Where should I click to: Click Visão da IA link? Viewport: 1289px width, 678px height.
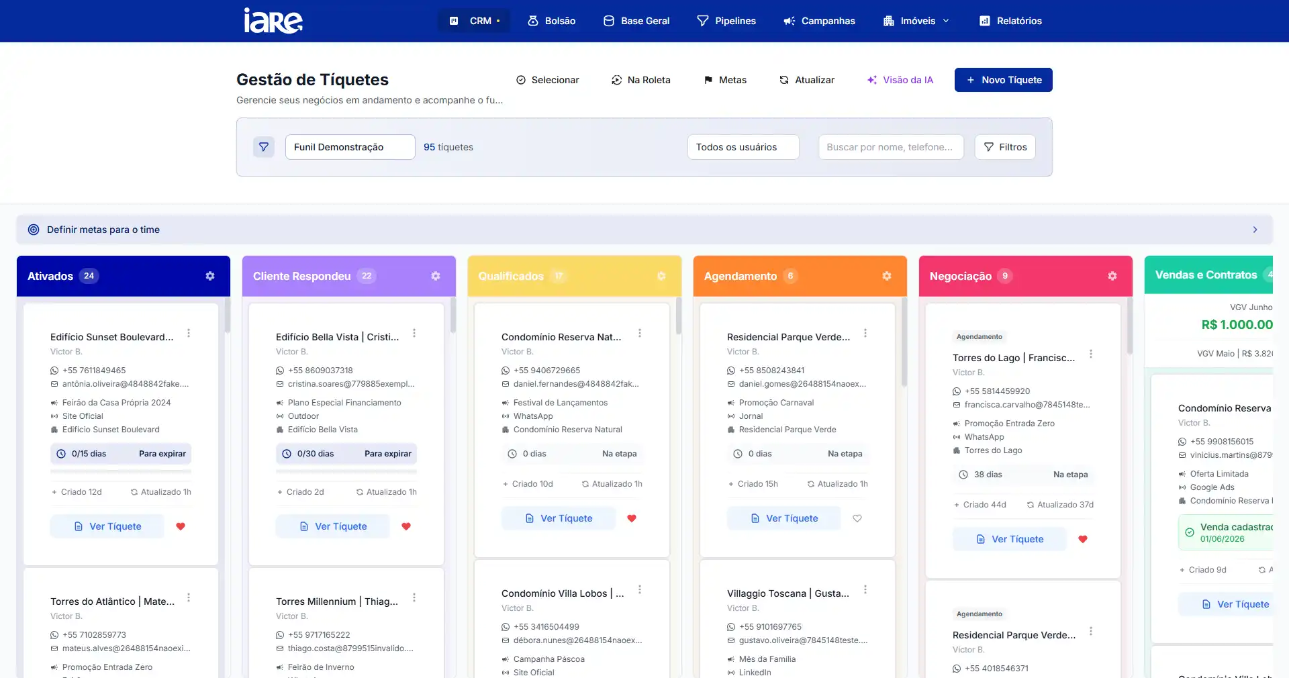coord(900,80)
